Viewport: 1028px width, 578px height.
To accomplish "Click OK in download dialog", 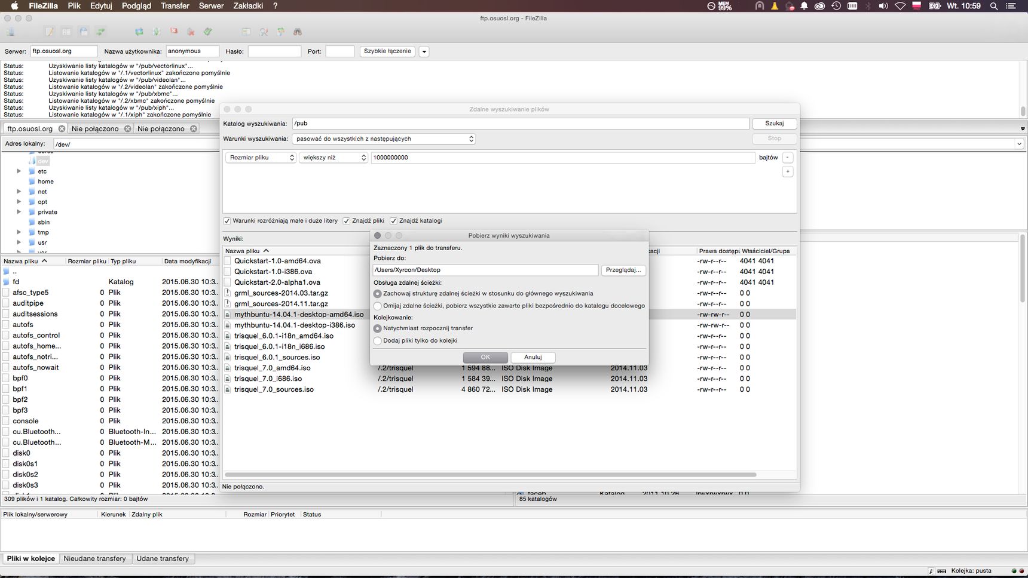I will pyautogui.click(x=485, y=357).
